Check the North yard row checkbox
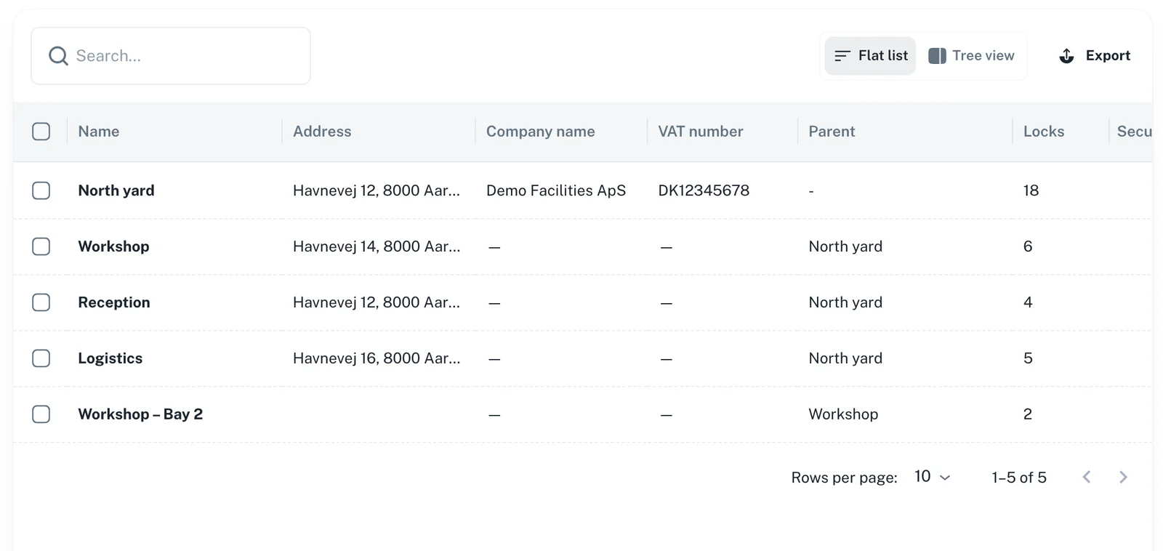Screen dimensions: 1163x551 click(x=41, y=190)
